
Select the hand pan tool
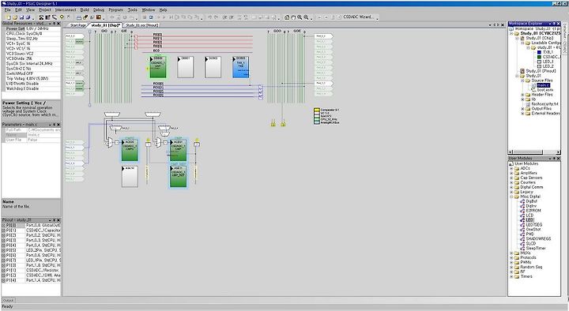click(x=293, y=17)
